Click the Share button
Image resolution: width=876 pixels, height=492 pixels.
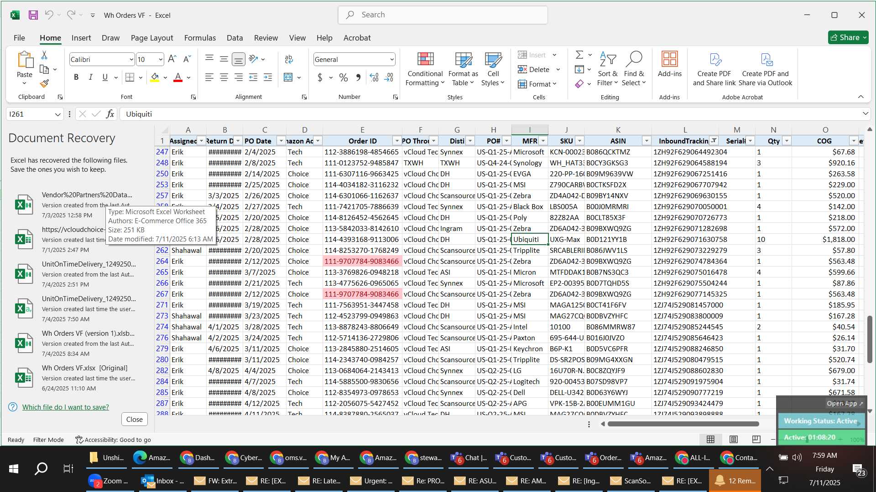(x=848, y=37)
